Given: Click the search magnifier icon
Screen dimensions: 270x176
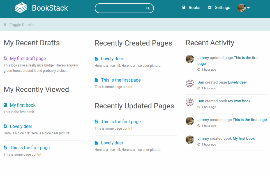Looking at the screenshot, I should [148, 8].
